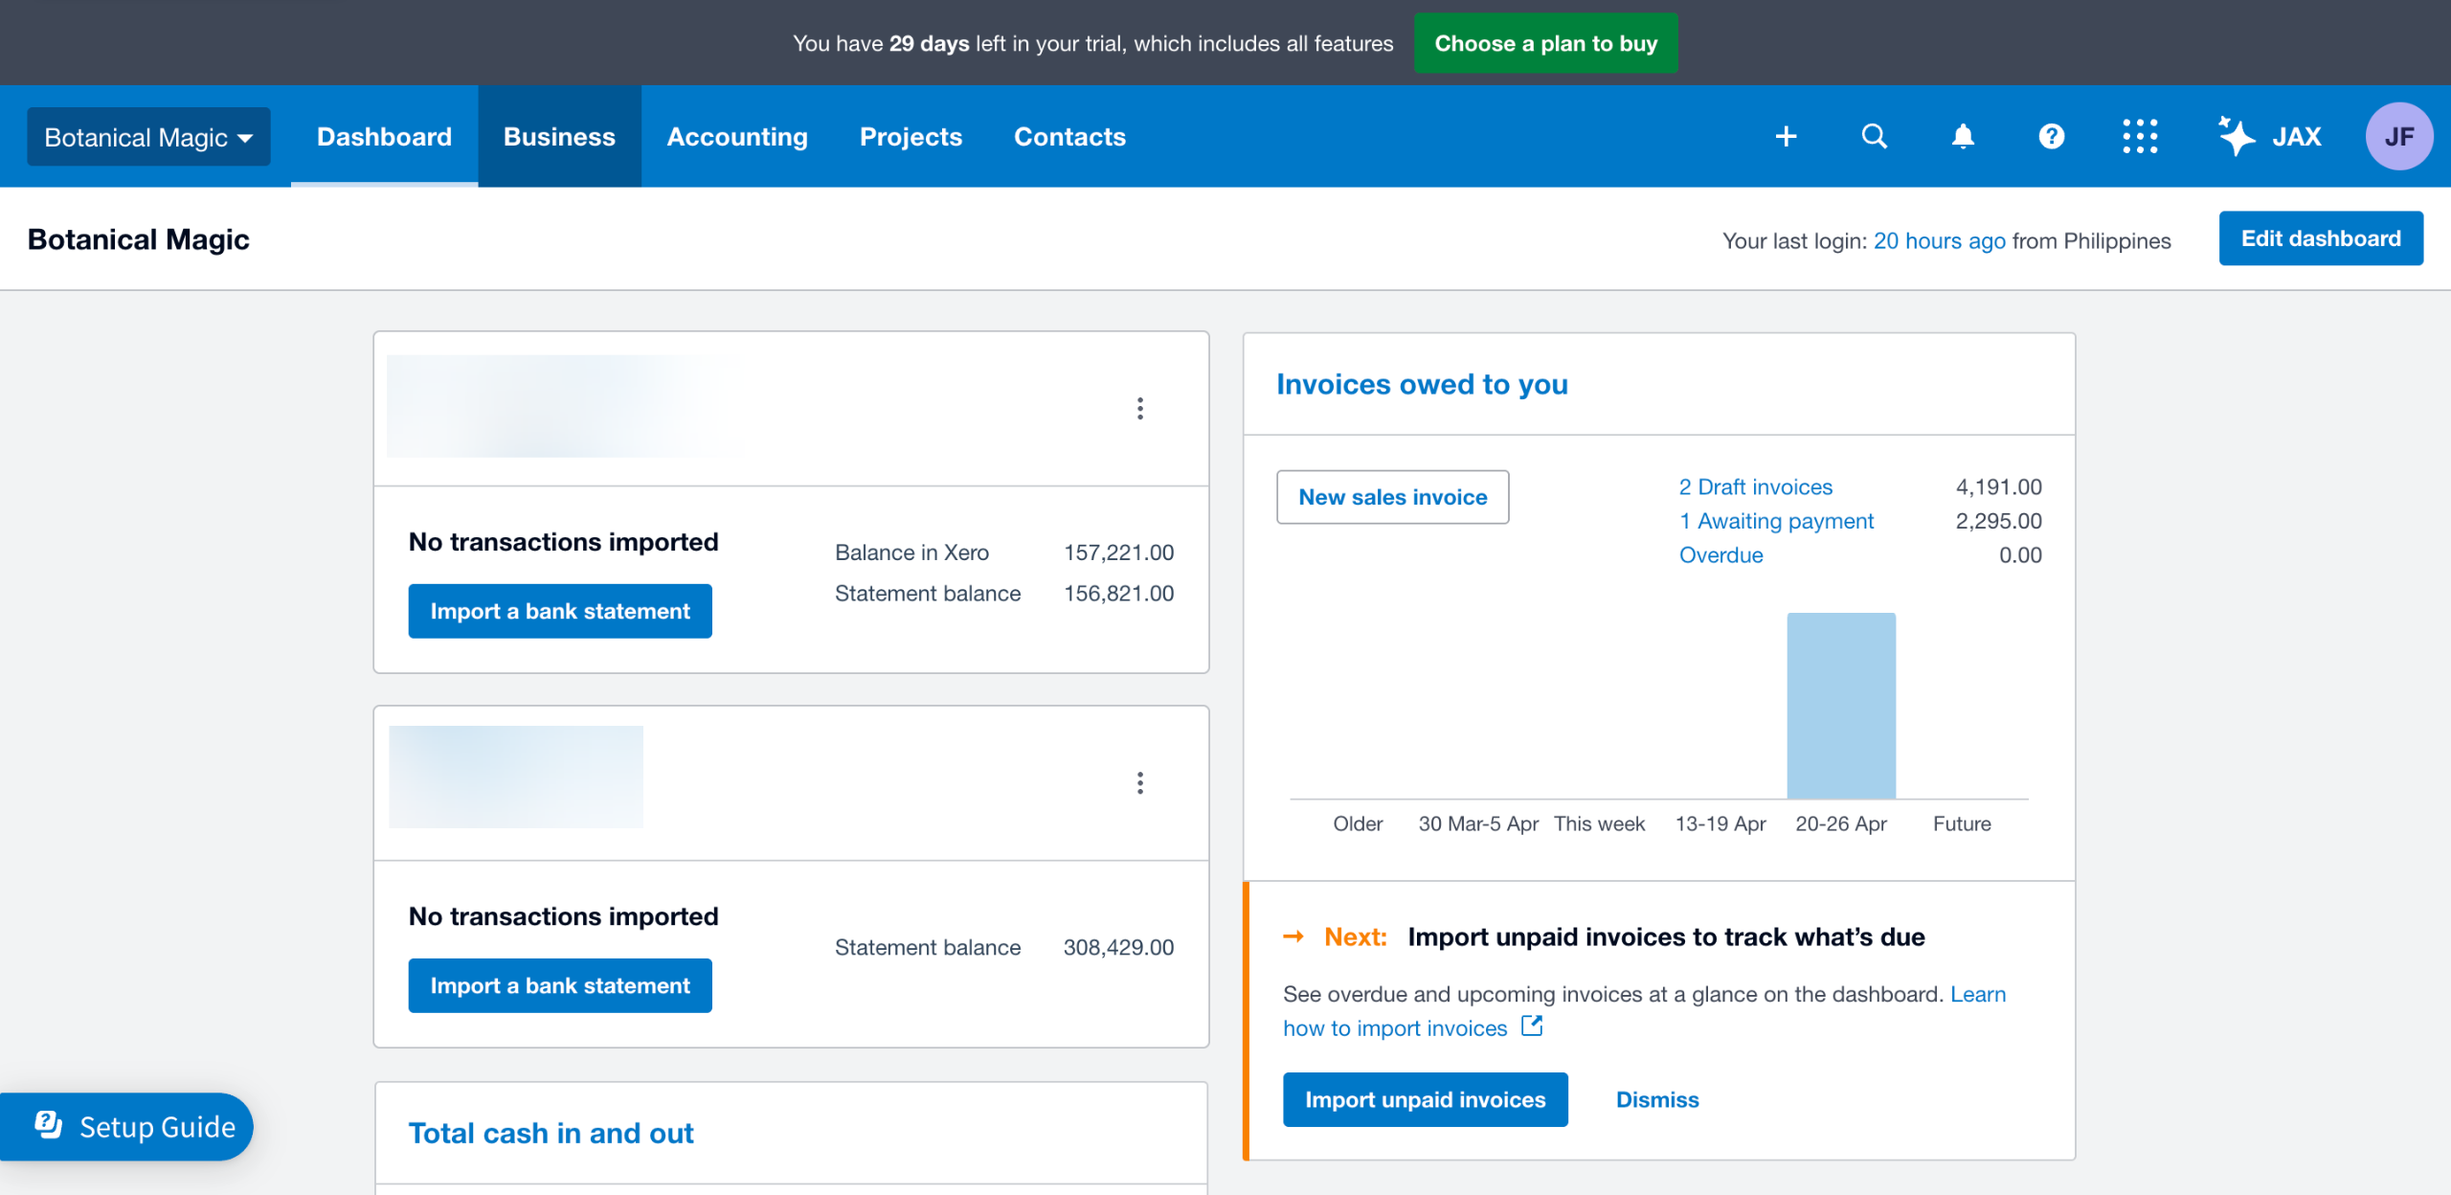Open the apps grid menu
Image resolution: width=2451 pixels, height=1195 pixels.
(2140, 137)
